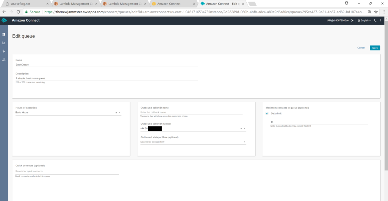Click the Amazon Connect cloud logo
Screen dimensions: 388x201
coord(4,20)
